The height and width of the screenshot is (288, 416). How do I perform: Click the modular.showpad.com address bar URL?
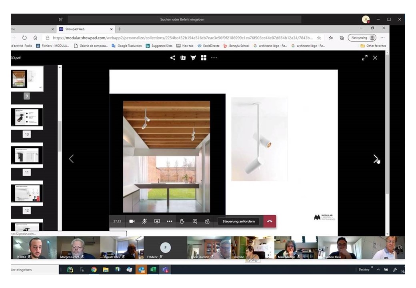[x=182, y=38]
